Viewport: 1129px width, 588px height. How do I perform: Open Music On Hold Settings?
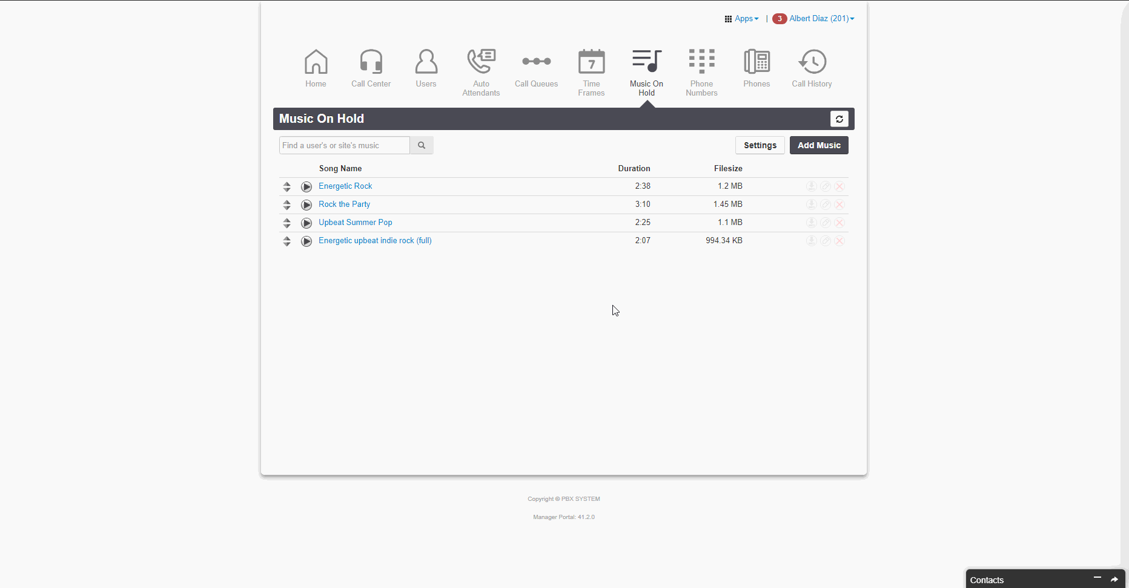pos(760,145)
